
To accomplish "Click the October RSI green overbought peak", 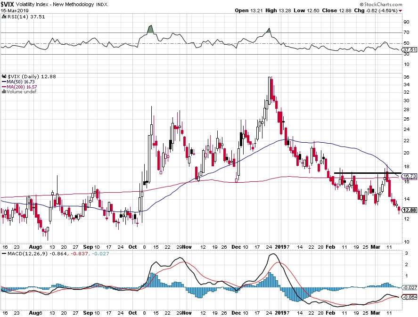I will pos(150,29).
